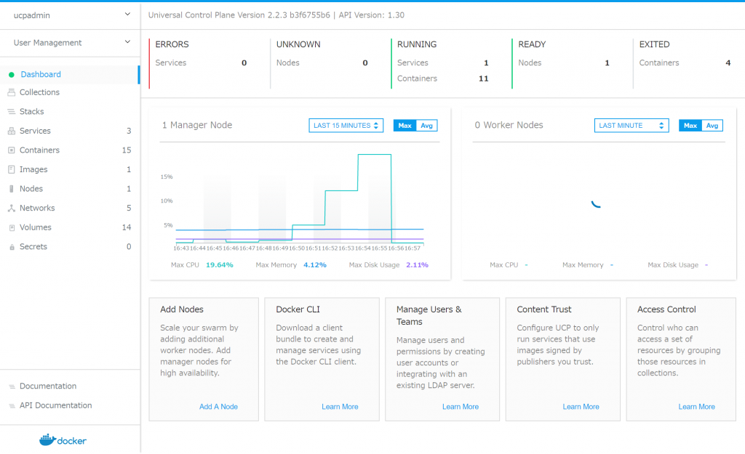This screenshot has width=745, height=454.
Task: Expand the User Management menu
Action: pyautogui.click(x=71, y=43)
